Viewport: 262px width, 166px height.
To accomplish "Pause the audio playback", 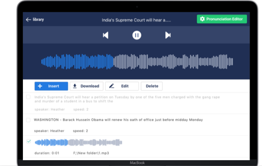I will click(x=137, y=35).
